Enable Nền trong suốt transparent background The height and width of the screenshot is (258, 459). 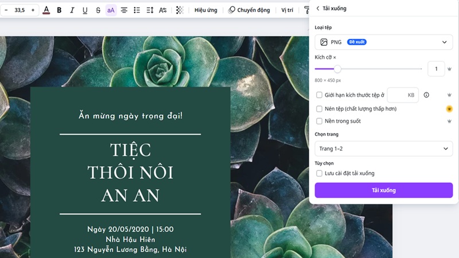pyautogui.click(x=319, y=121)
